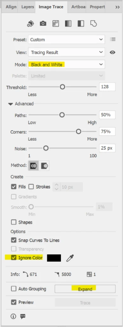Open the manage presets list icon
This screenshot has width=123, height=327.
coord(113,39)
